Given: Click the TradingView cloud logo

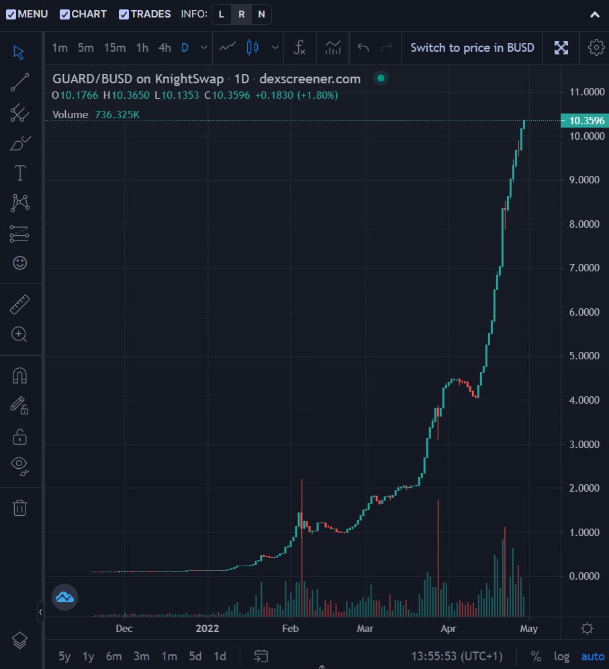Looking at the screenshot, I should tap(65, 597).
